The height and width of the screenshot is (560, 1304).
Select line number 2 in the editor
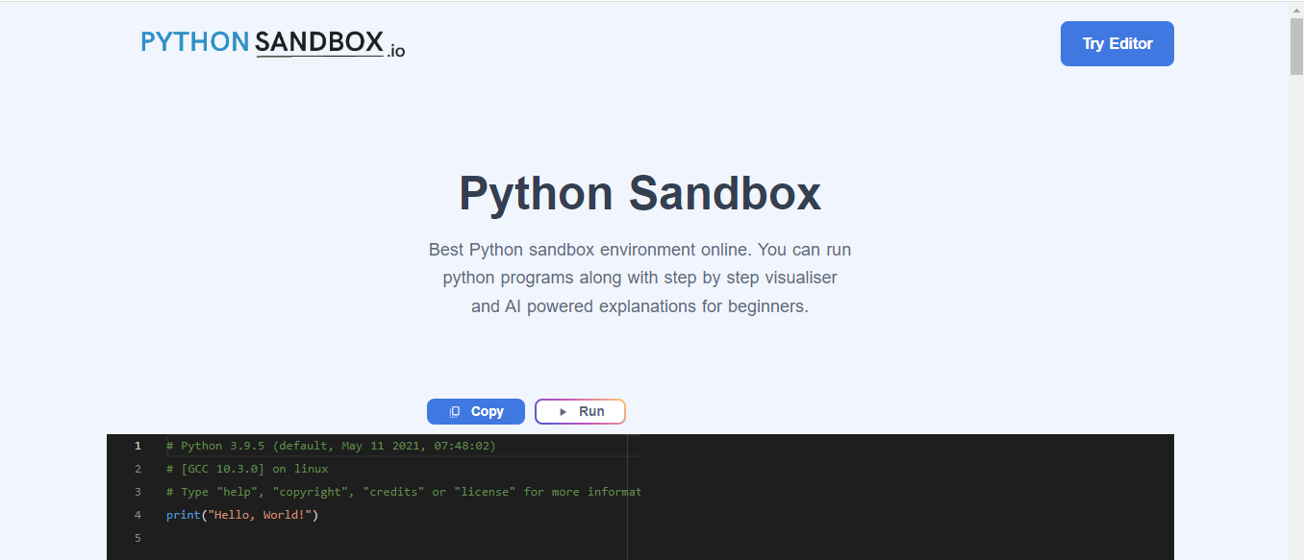tap(138, 469)
